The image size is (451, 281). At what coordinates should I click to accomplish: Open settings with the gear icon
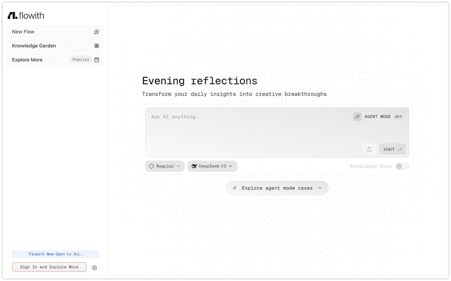(94, 268)
